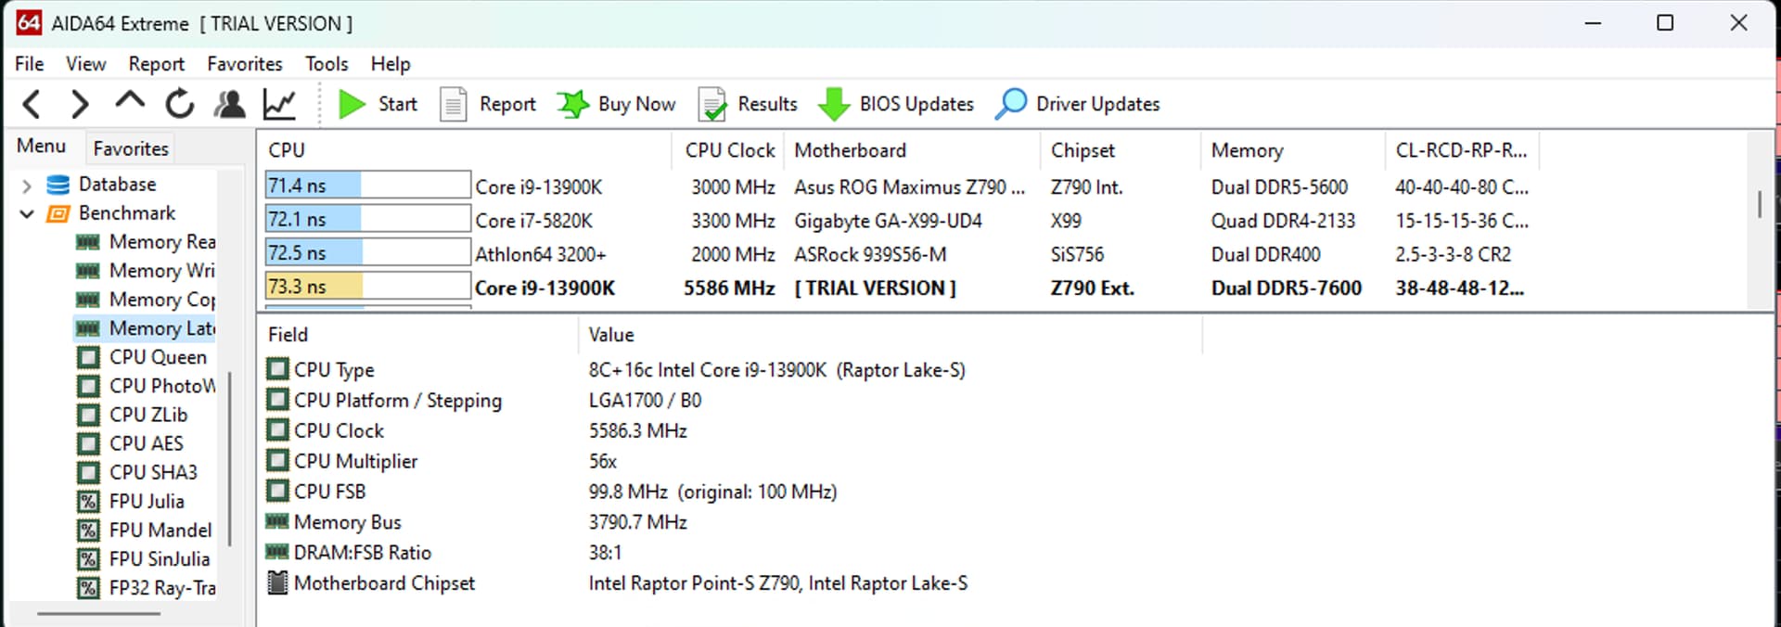1781x627 pixels.
Task: Check for BIOS Updates
Action: pos(896,104)
